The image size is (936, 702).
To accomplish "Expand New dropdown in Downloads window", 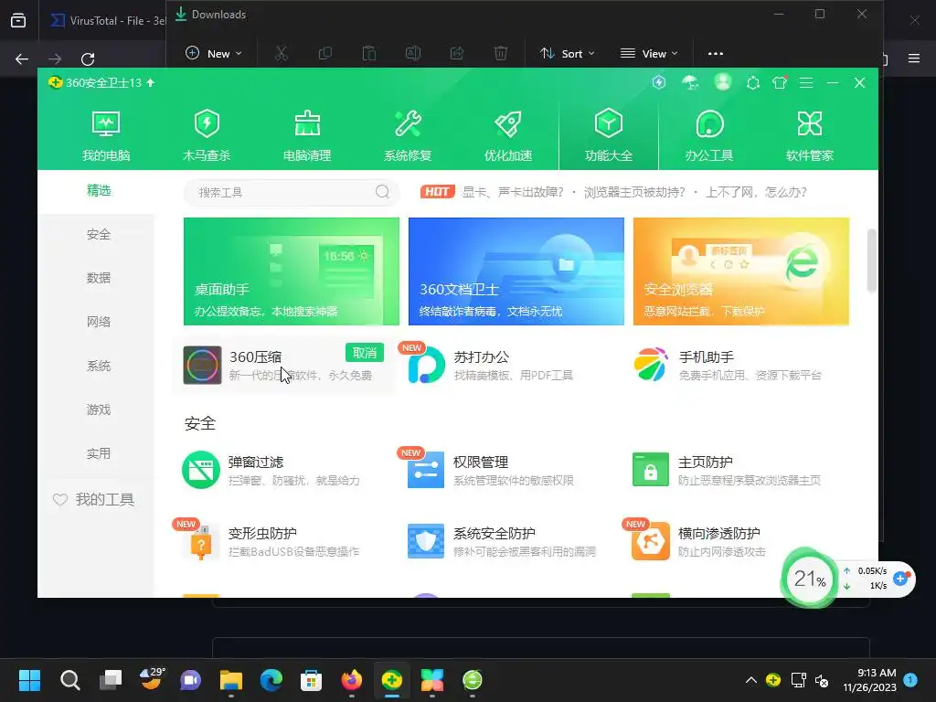I will (214, 54).
